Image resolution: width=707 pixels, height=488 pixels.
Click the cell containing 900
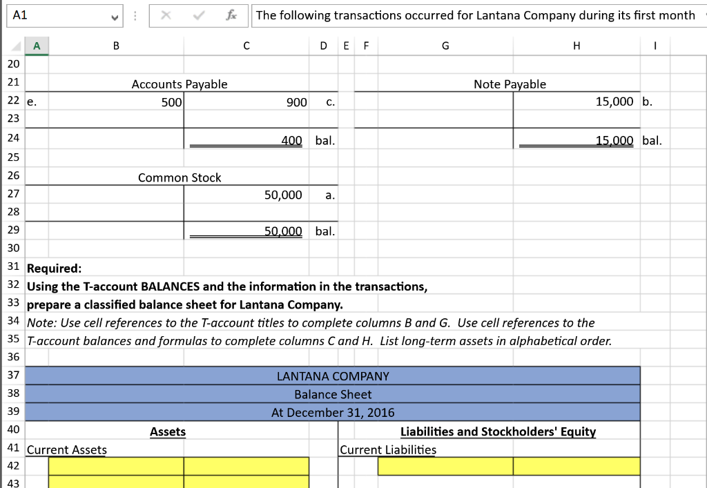click(246, 102)
